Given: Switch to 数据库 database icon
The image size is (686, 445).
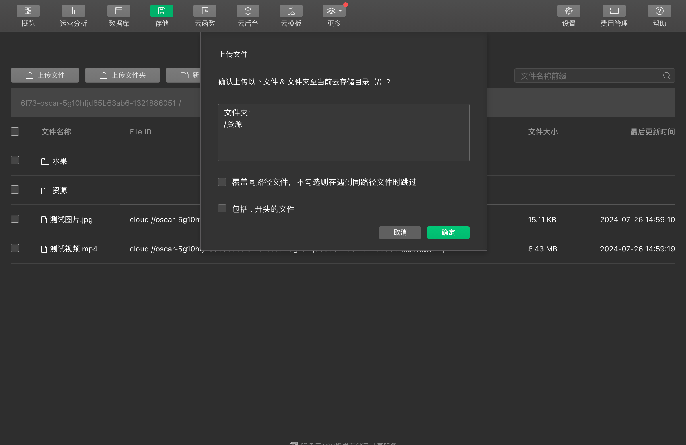Looking at the screenshot, I should coord(119,11).
